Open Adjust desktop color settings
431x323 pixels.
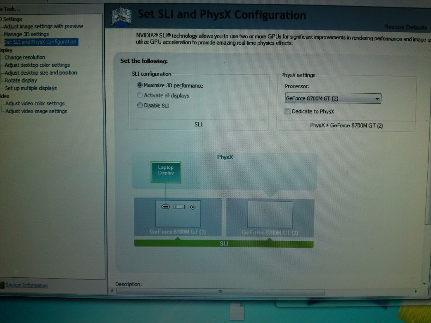(37, 65)
